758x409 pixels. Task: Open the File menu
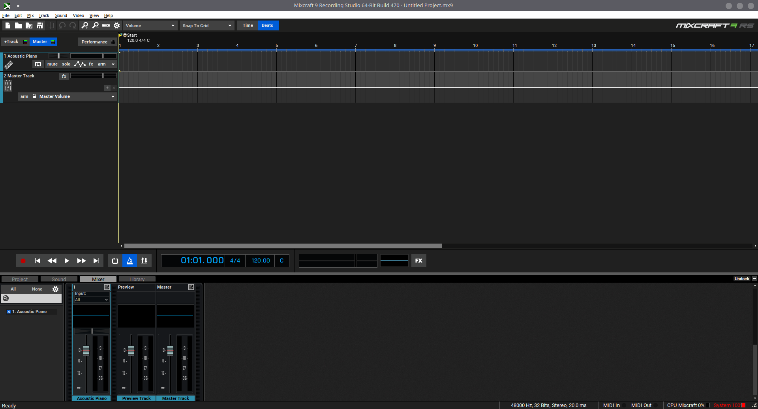pos(6,15)
